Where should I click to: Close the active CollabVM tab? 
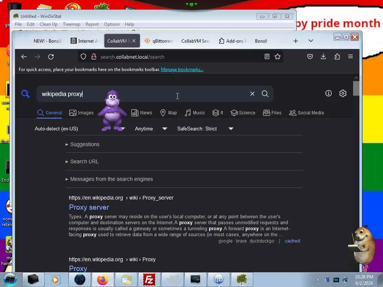(134, 41)
